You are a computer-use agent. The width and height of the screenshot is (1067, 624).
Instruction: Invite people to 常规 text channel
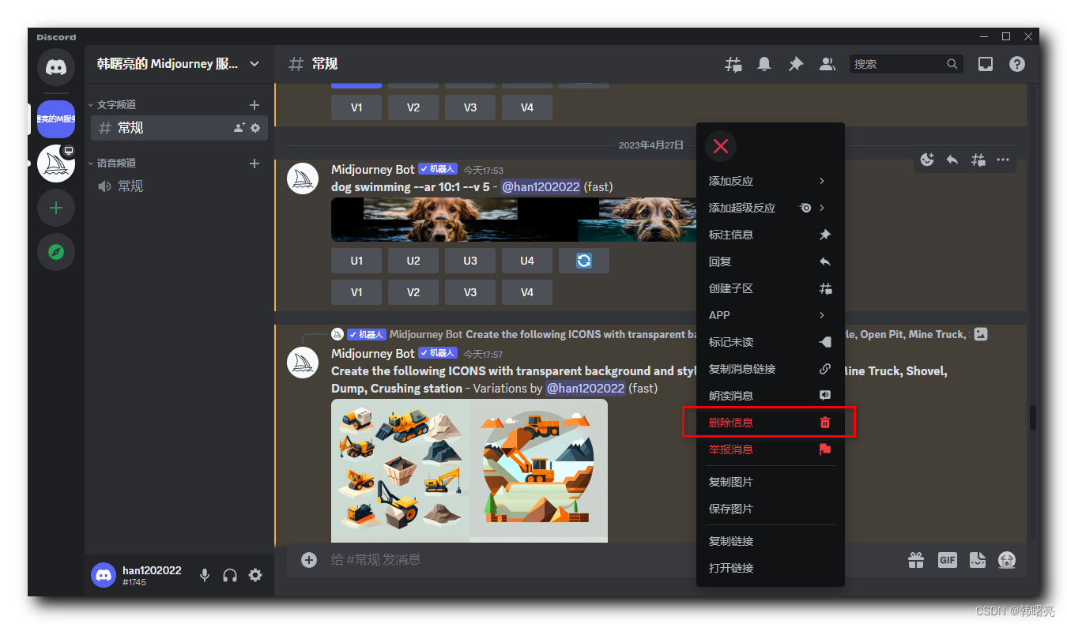click(x=239, y=128)
